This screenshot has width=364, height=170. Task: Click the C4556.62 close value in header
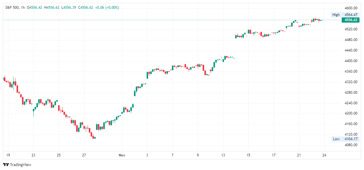(86, 8)
